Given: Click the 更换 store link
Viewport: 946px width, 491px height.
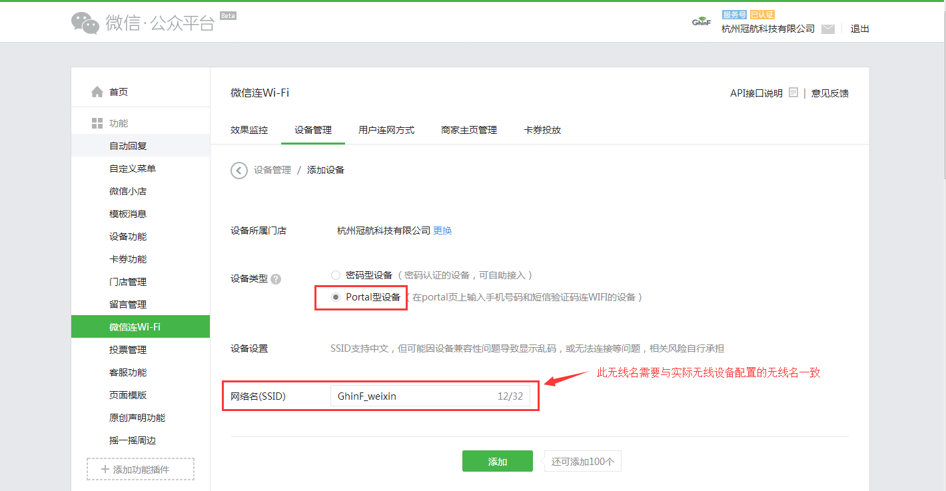Looking at the screenshot, I should (442, 231).
